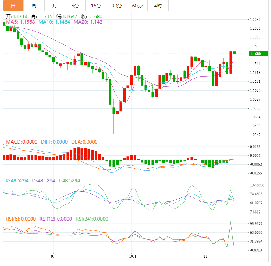This screenshot has height=266, width=271.
Task: Click the 1.0927 price axis label
Action: click(255, 99)
